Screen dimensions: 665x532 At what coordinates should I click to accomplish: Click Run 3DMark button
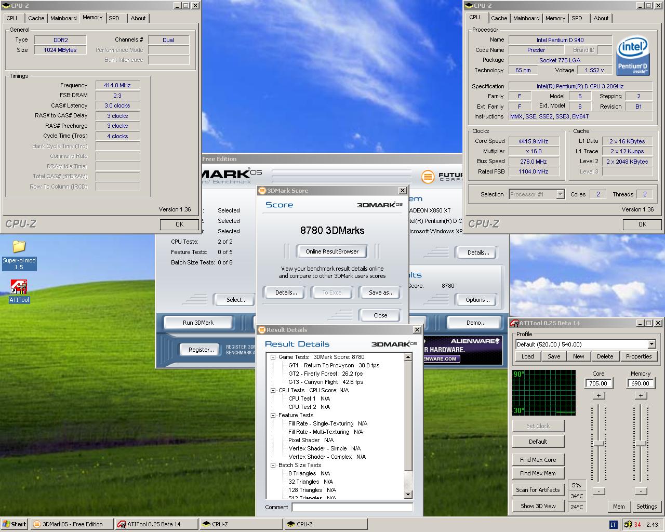click(198, 323)
